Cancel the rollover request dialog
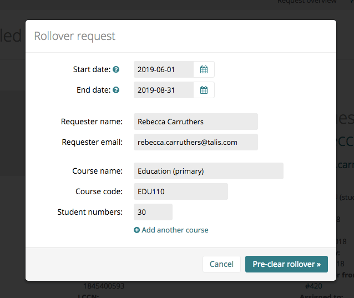The width and height of the screenshot is (354, 298). (x=221, y=264)
